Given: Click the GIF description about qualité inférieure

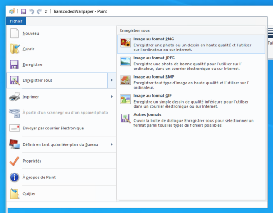Looking at the screenshot, I should [x=191, y=104].
